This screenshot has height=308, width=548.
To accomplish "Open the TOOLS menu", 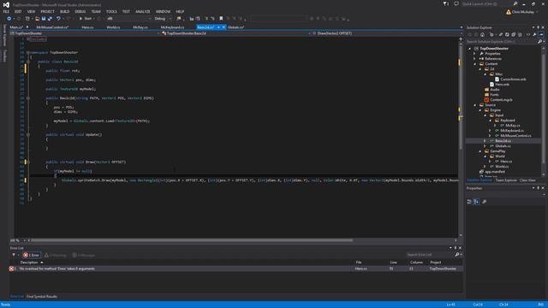I will tap(111, 11).
